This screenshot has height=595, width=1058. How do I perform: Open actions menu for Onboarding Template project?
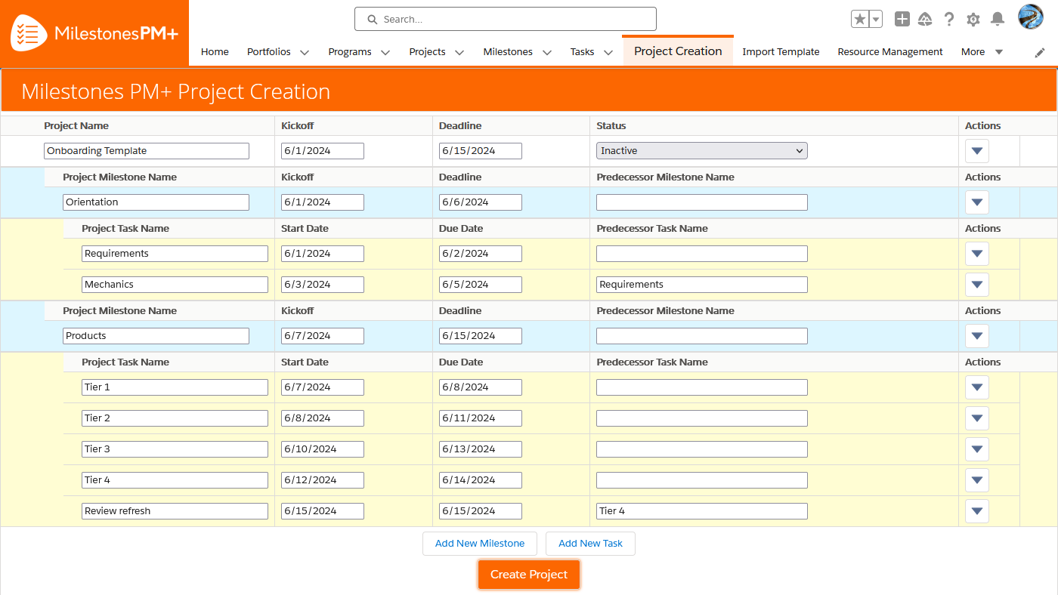[x=977, y=151]
